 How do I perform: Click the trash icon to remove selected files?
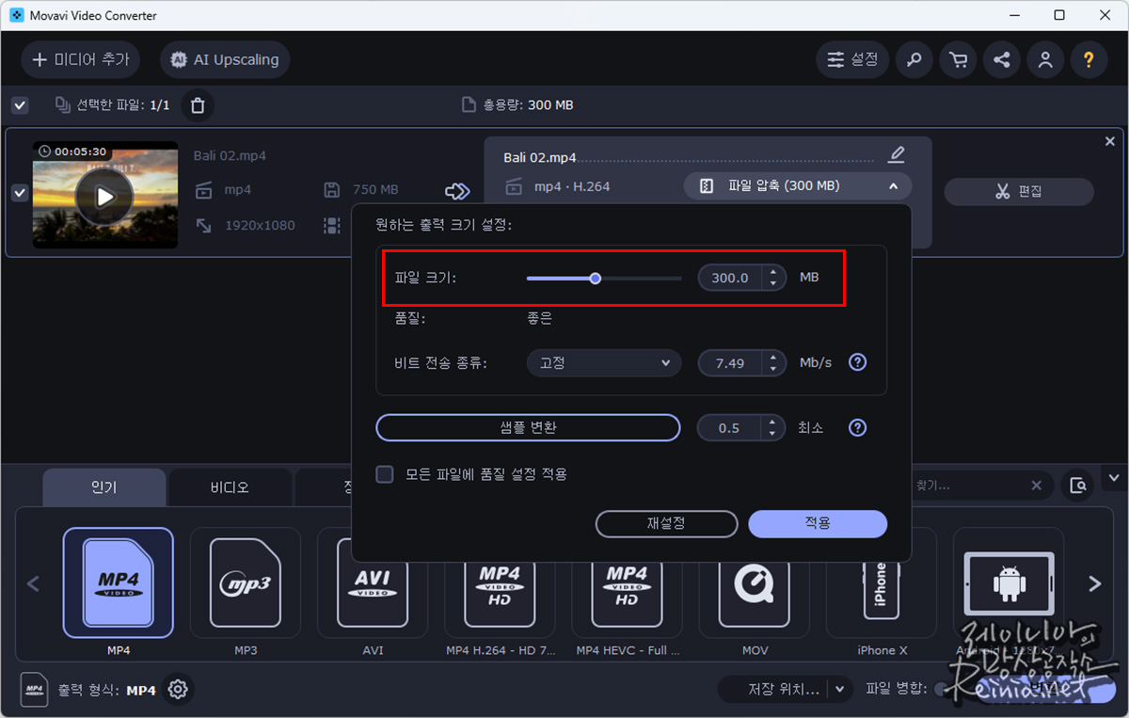point(198,105)
